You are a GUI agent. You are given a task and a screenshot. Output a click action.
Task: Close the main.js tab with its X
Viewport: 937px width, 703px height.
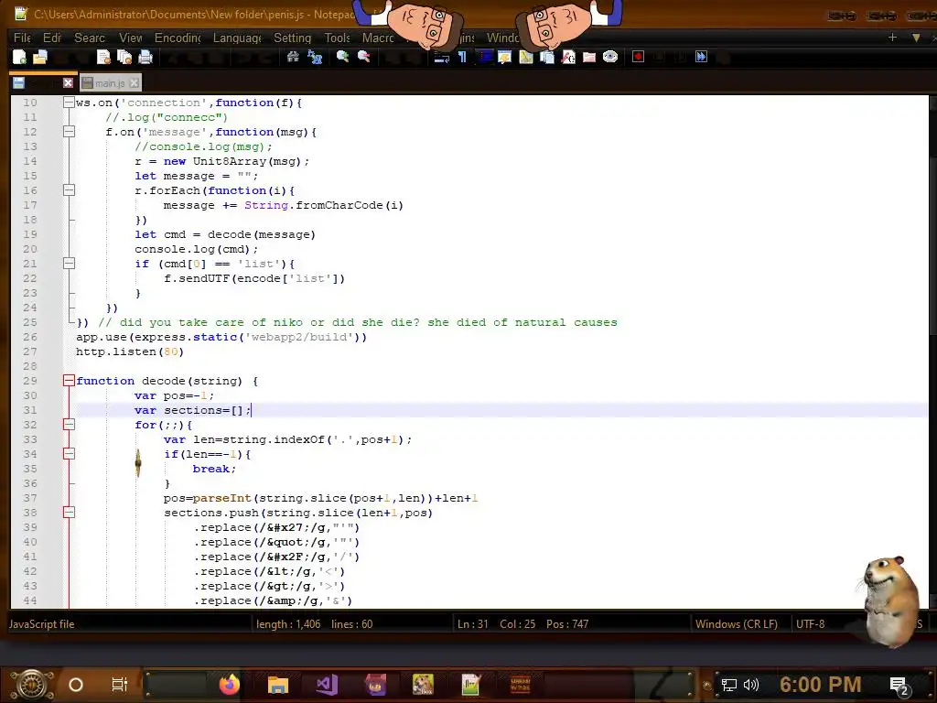click(135, 83)
